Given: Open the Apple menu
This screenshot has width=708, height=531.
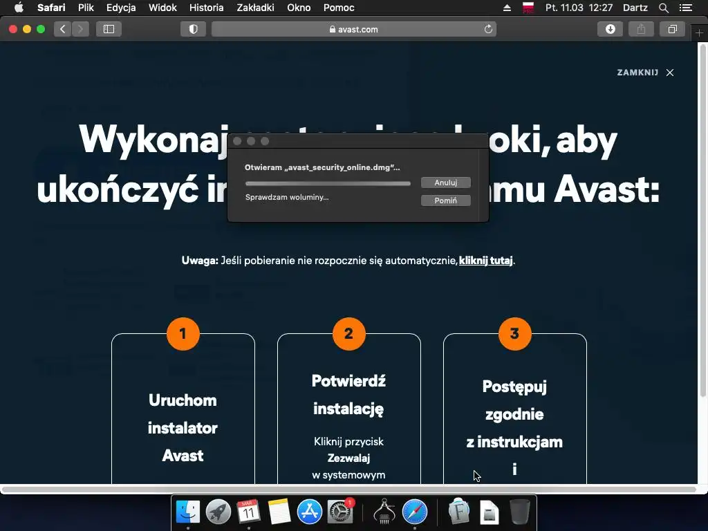Looking at the screenshot, I should [x=19, y=8].
